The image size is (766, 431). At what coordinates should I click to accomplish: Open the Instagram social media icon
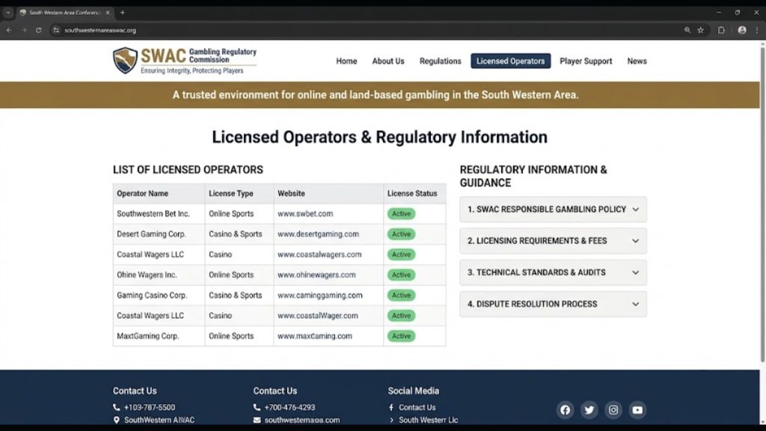(613, 410)
